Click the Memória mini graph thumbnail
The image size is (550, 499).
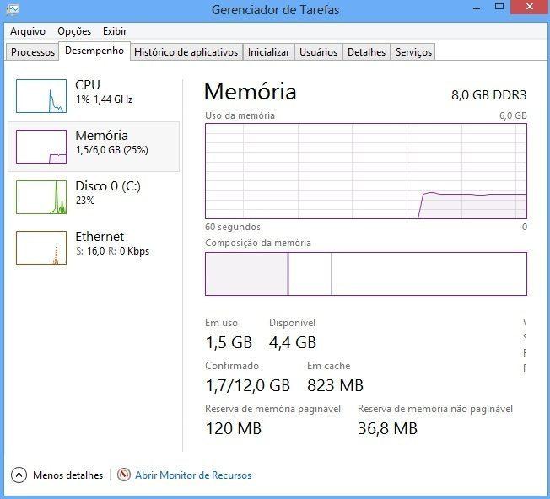pyautogui.click(x=40, y=147)
